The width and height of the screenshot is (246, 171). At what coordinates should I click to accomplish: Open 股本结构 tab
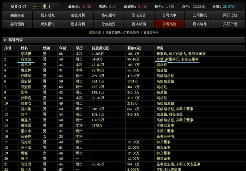139,24
